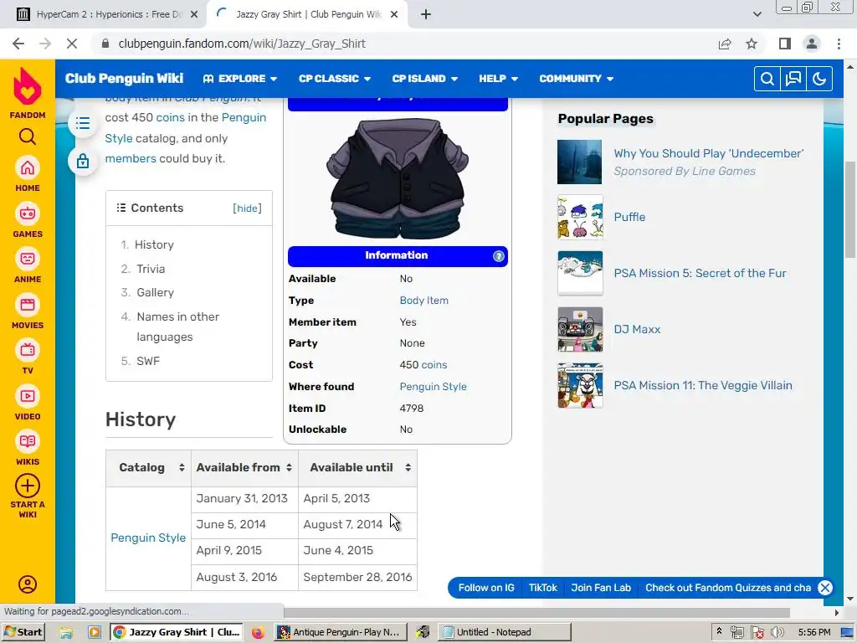Expand the Help menu
The image size is (857, 643).
(x=499, y=79)
